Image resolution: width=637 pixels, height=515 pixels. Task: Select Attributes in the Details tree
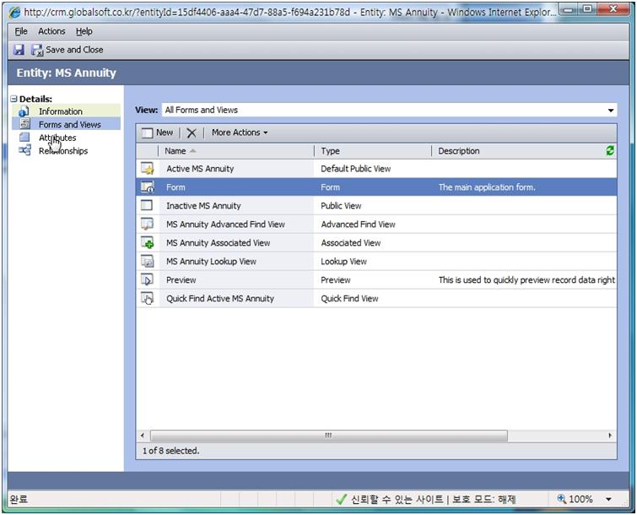(57, 138)
